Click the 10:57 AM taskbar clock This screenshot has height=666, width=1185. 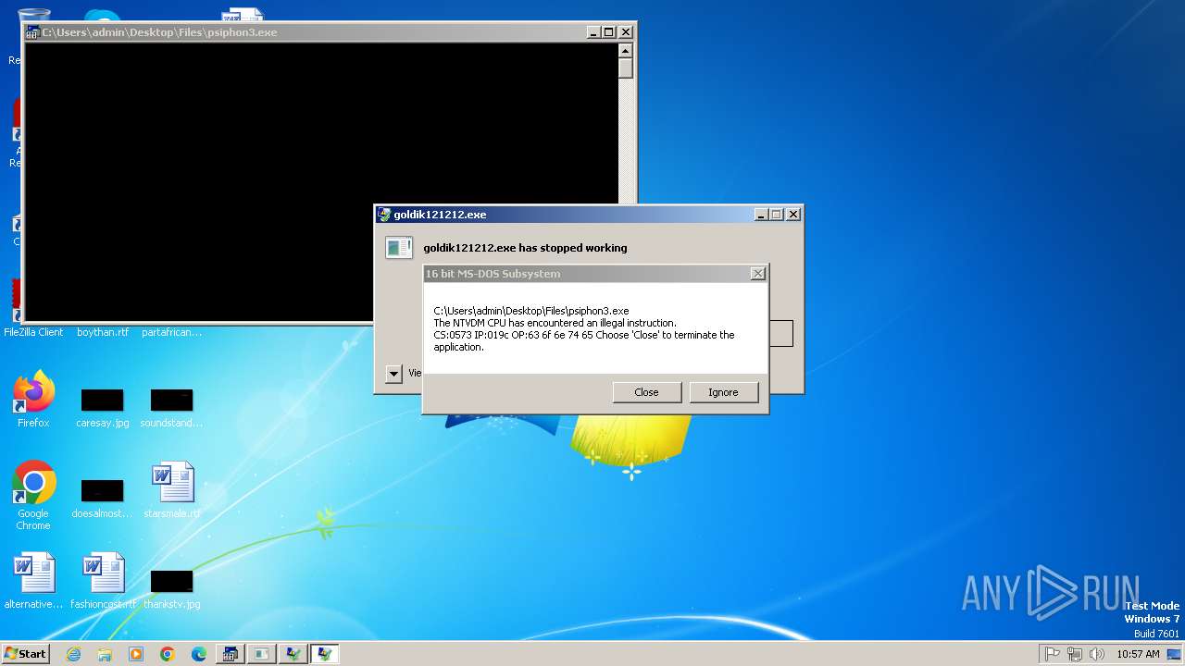(x=1138, y=654)
